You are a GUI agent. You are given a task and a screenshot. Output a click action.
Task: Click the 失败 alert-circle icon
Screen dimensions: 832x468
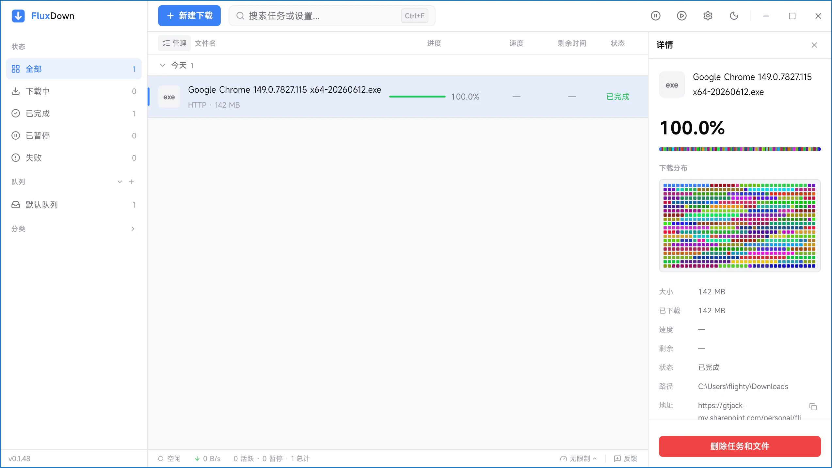click(16, 158)
